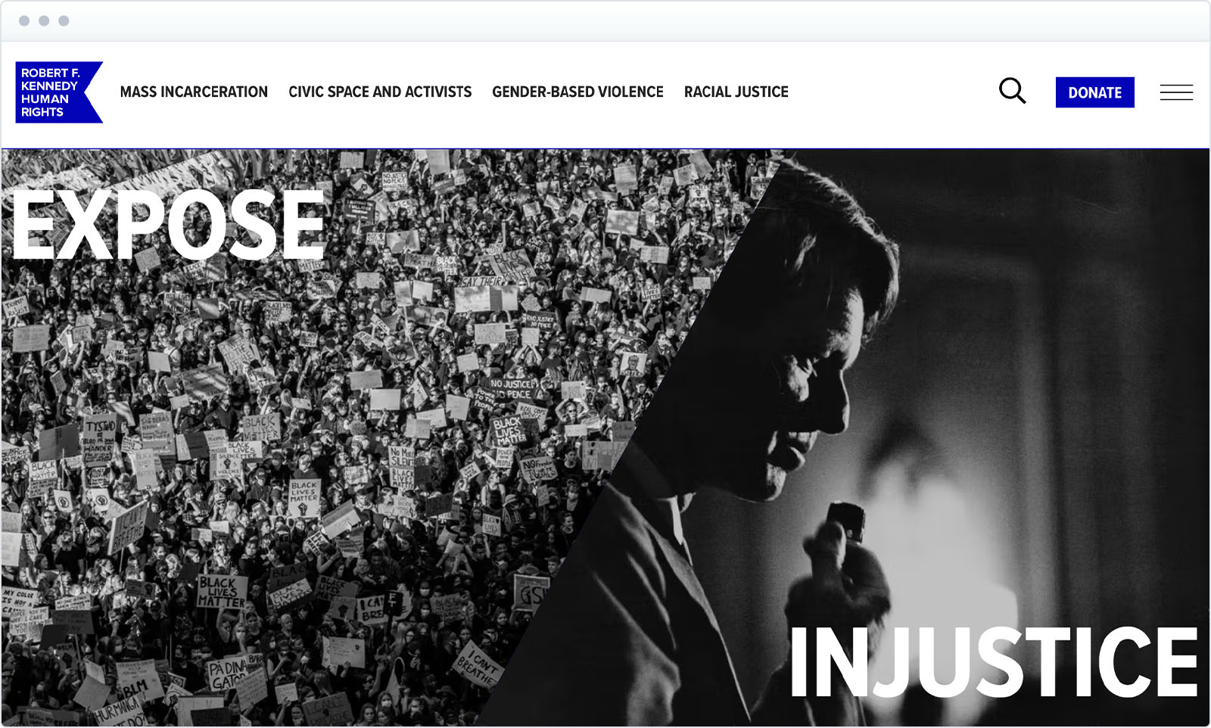This screenshot has width=1211, height=728.
Task: Click the No Justice No Peace sign
Action: 512,389
